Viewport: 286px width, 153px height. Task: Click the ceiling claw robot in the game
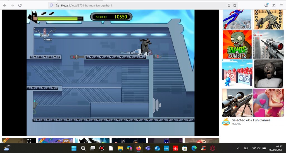coord(45,34)
